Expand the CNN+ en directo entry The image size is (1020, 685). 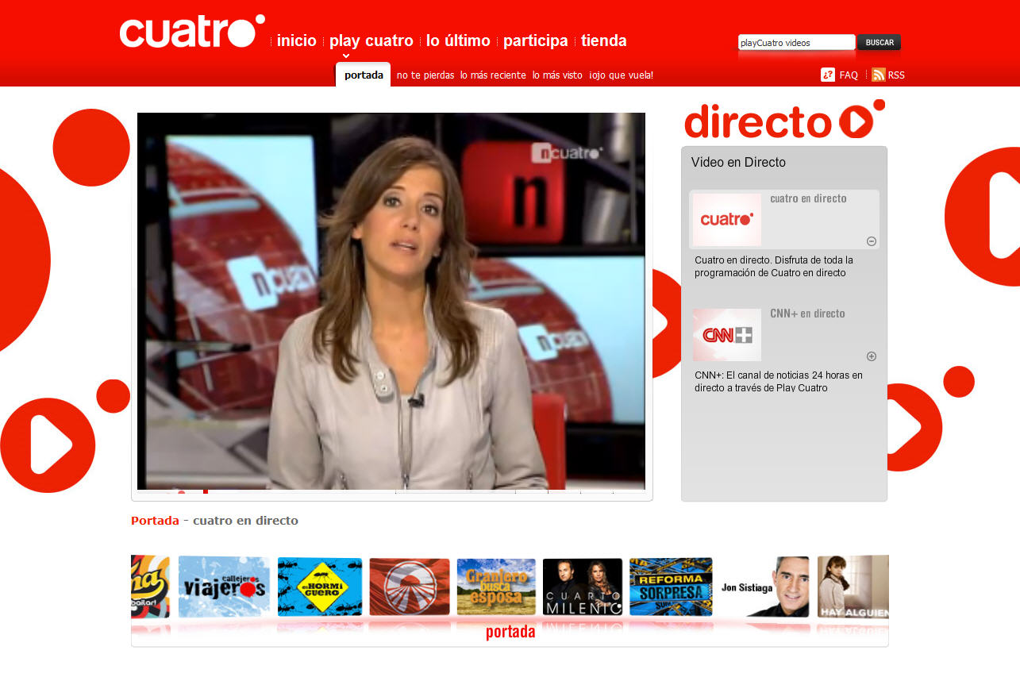coord(872,356)
